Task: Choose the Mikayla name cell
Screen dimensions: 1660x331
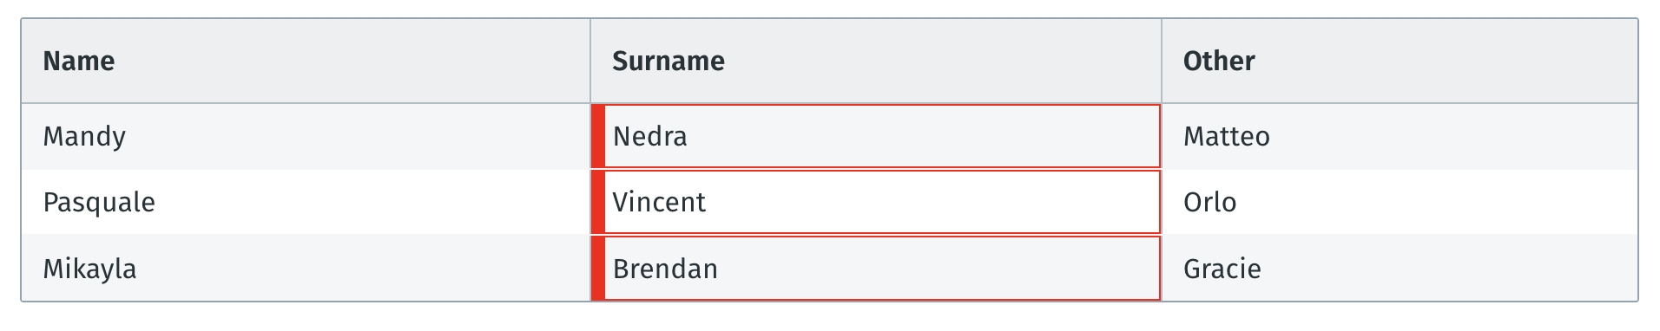Action: 306,269
